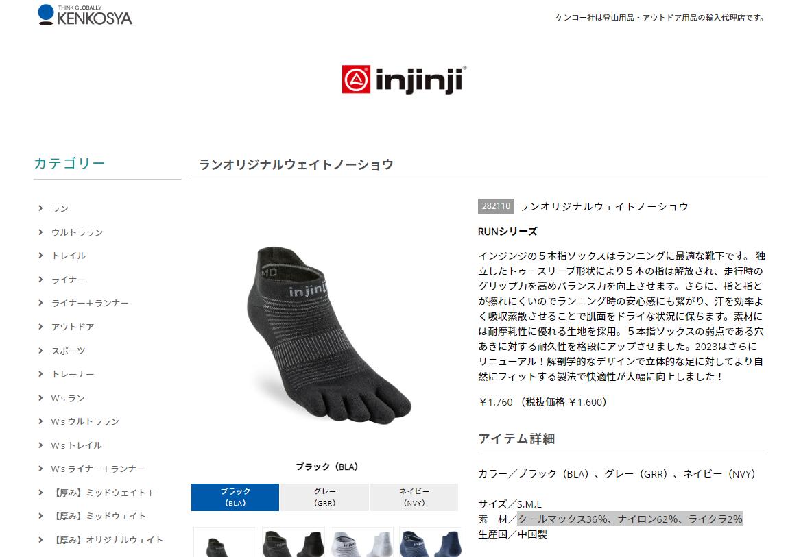
Task: Click chevron icon beside W's ラン category
Action: click(40, 398)
